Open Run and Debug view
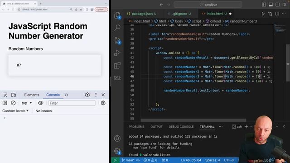Viewport: 290px width, 163px height. tap(117, 53)
